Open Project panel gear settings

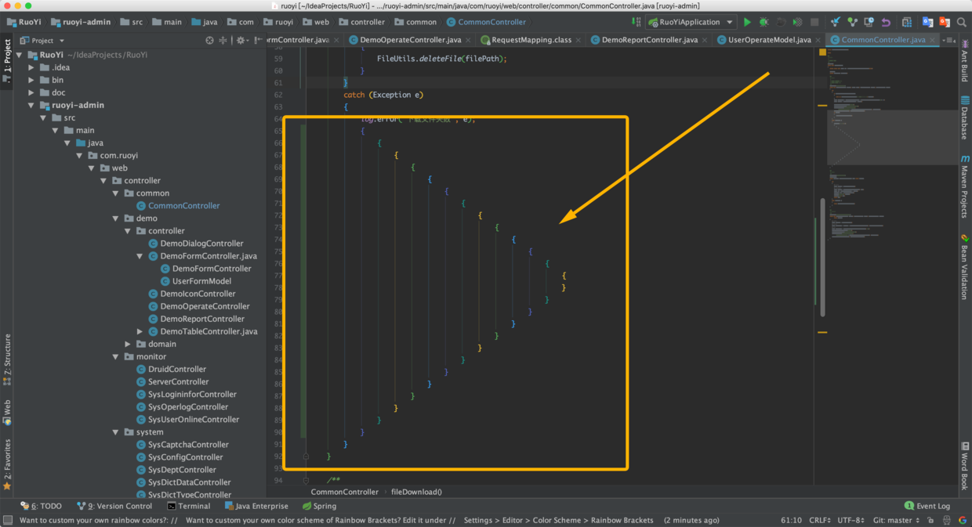point(241,40)
